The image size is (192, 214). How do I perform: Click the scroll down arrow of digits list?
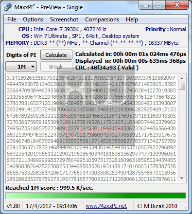point(182,178)
